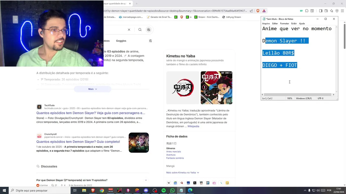Click the Brave Shields lion icon in address bar
Screen dimensions: 346x194
258,11
